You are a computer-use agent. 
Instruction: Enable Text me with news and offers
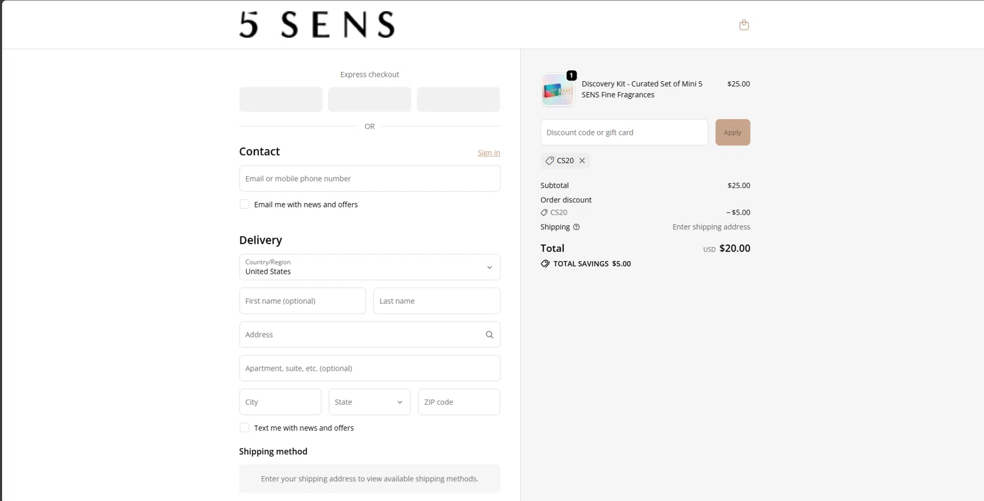pyautogui.click(x=245, y=428)
